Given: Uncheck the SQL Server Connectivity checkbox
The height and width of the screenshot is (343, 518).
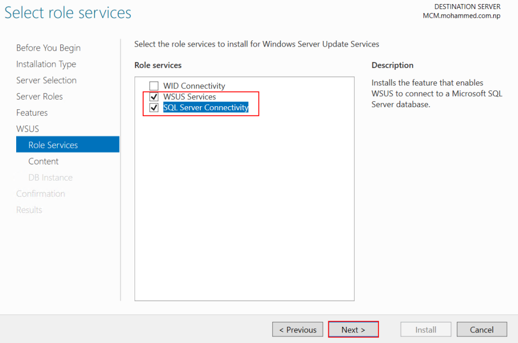Looking at the screenshot, I should (154, 107).
